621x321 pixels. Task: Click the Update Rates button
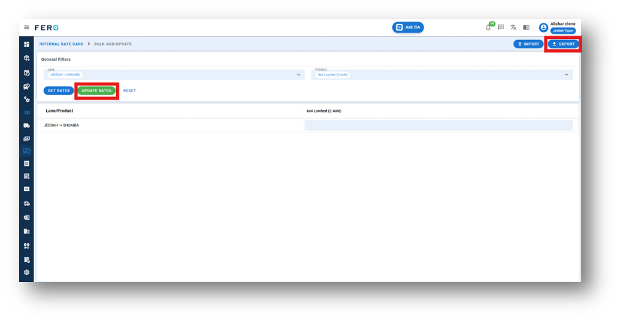[x=96, y=91]
